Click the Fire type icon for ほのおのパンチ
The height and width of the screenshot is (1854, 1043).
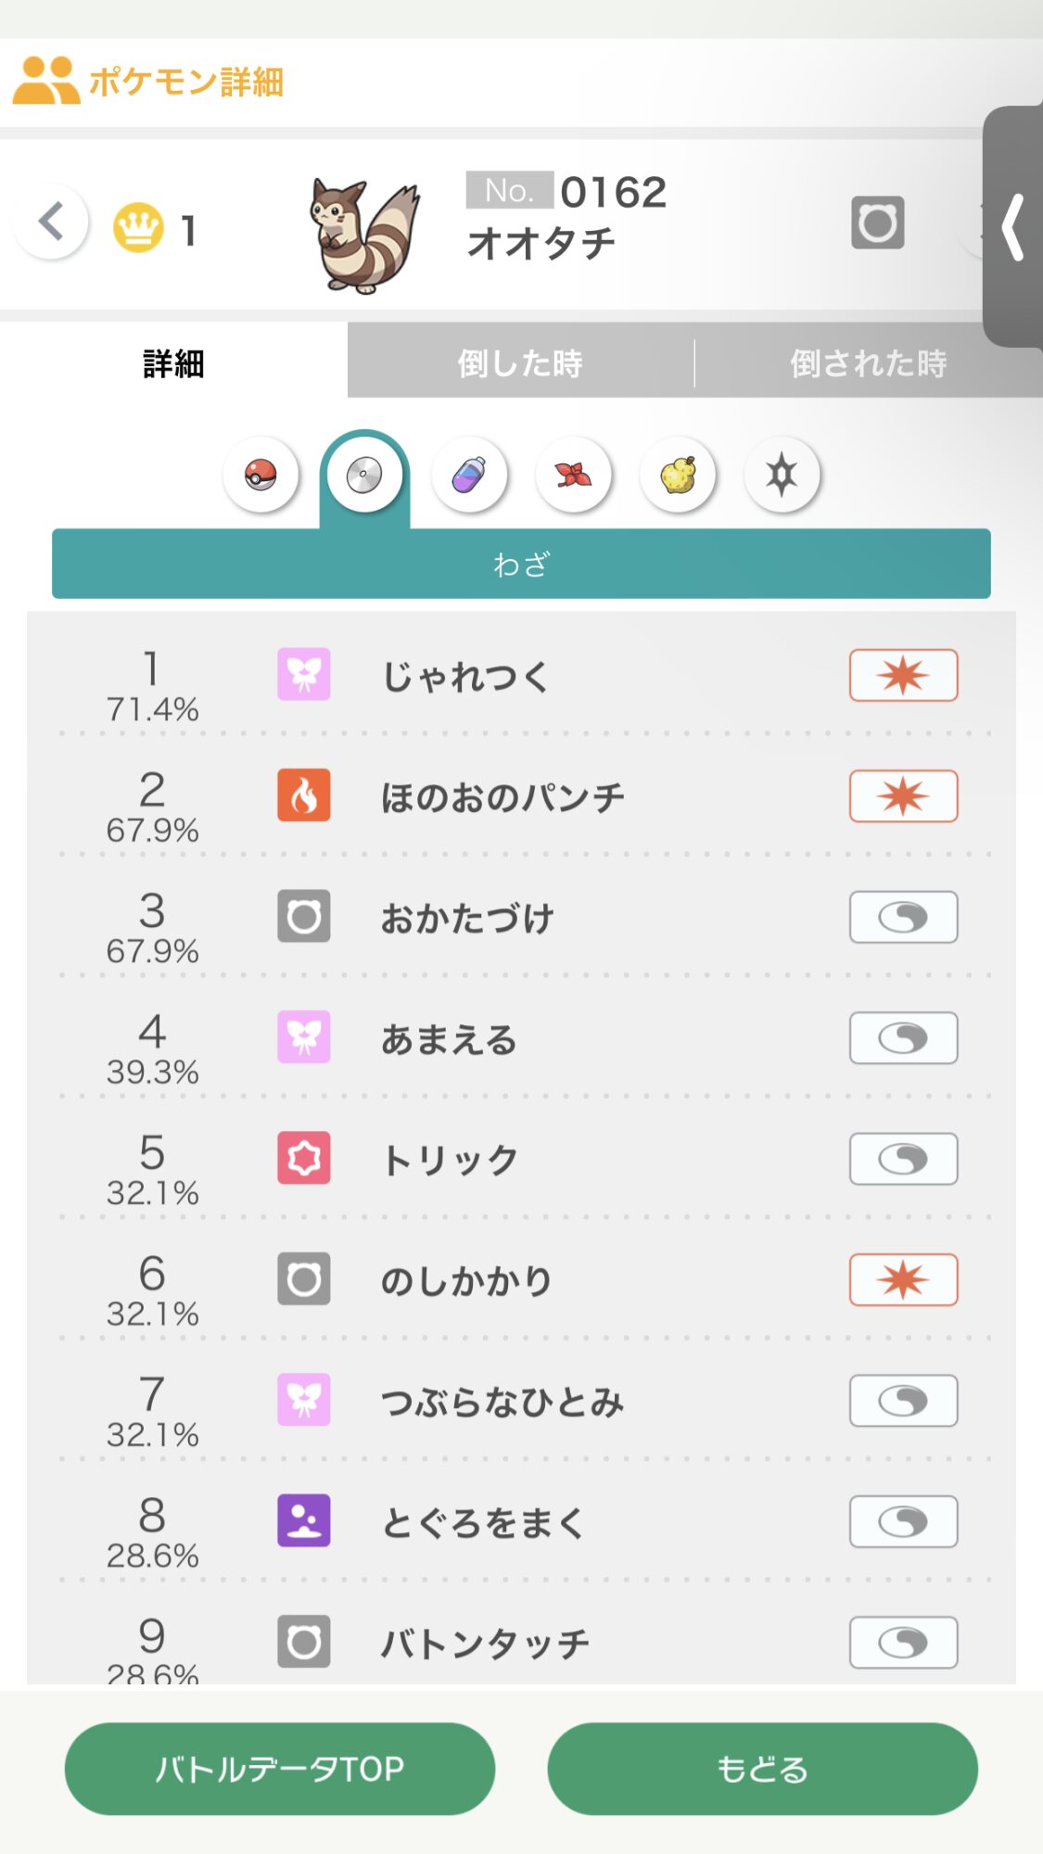[x=304, y=795]
